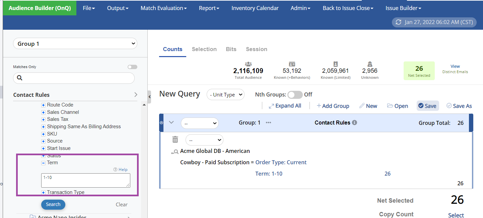483x218 pixels.
Task: Select the Group 1 radio marker
Action: (161, 123)
